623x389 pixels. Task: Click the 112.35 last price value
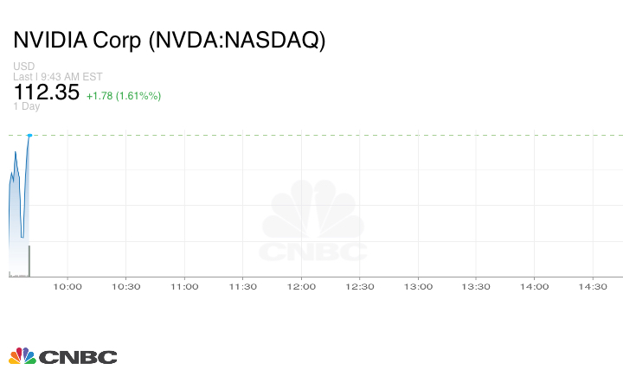[46, 92]
